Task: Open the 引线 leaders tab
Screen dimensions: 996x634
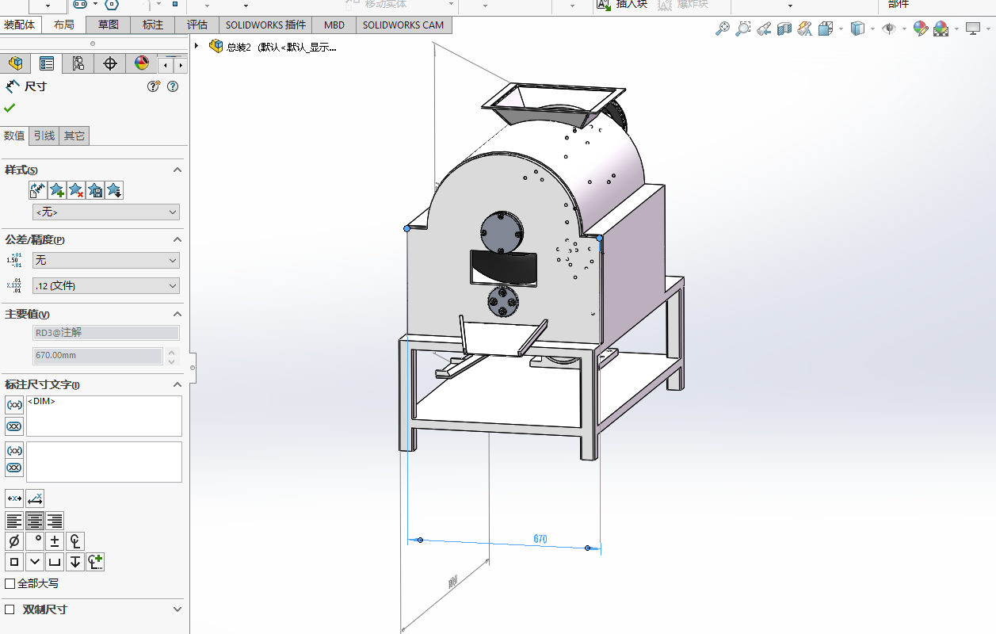Action: pos(44,136)
